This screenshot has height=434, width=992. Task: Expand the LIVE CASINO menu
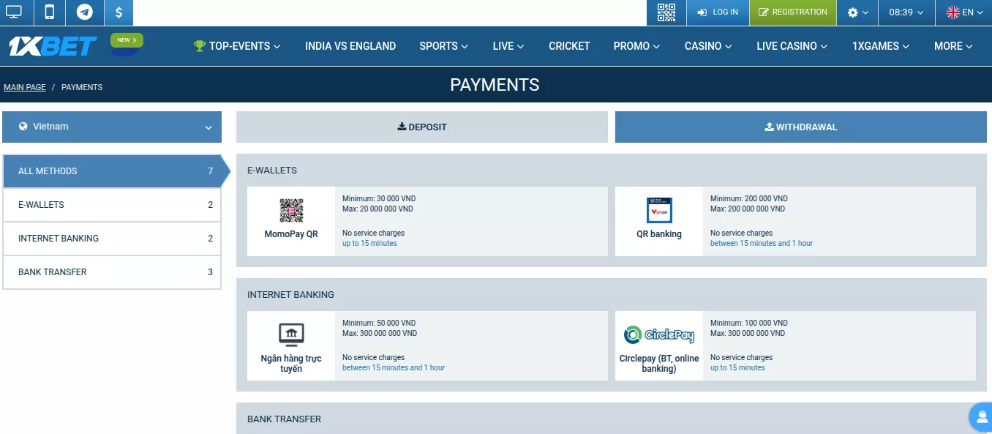point(792,46)
